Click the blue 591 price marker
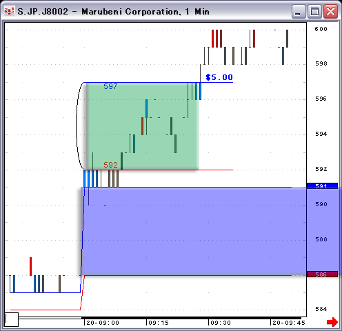The image size is (342, 331). coord(322,185)
